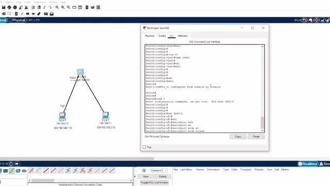Image resolution: width=330 pixels, height=186 pixels.
Task: Click the CLI vertical scrollbar thumb
Action: coord(262,122)
